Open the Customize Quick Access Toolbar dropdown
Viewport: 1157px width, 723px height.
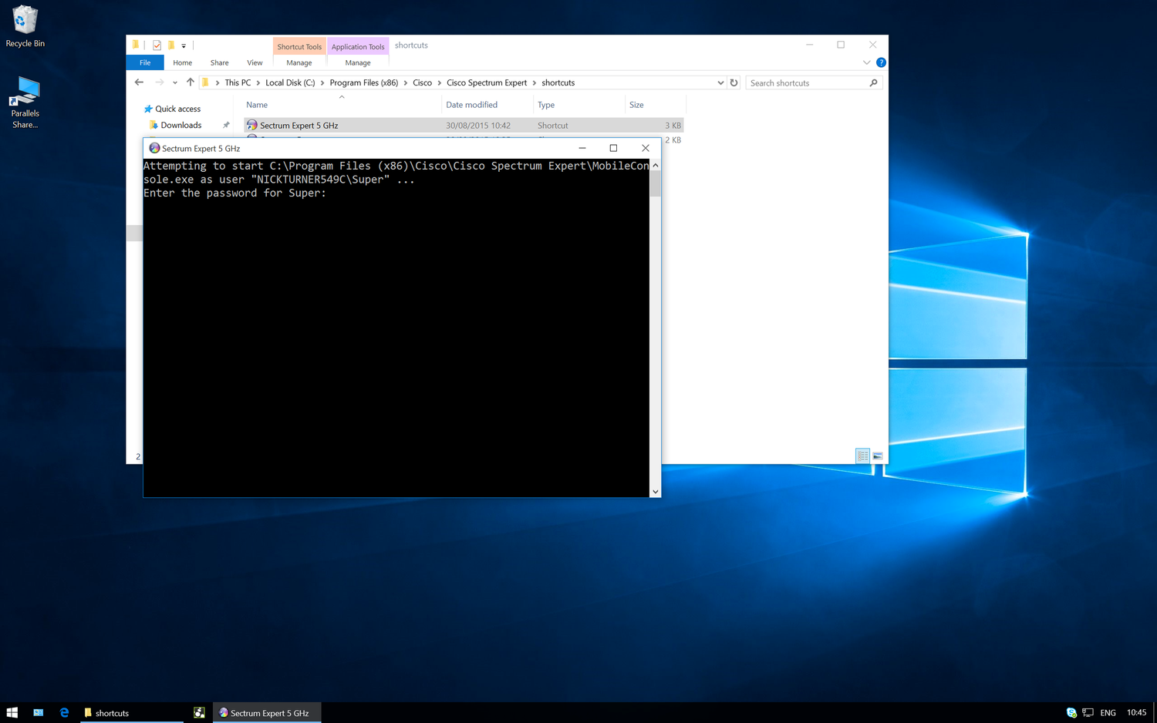(184, 46)
